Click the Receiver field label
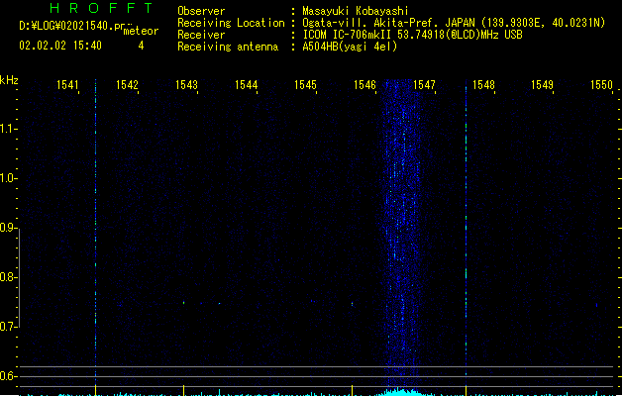Viewport: 623px width, 396px height. (x=201, y=35)
